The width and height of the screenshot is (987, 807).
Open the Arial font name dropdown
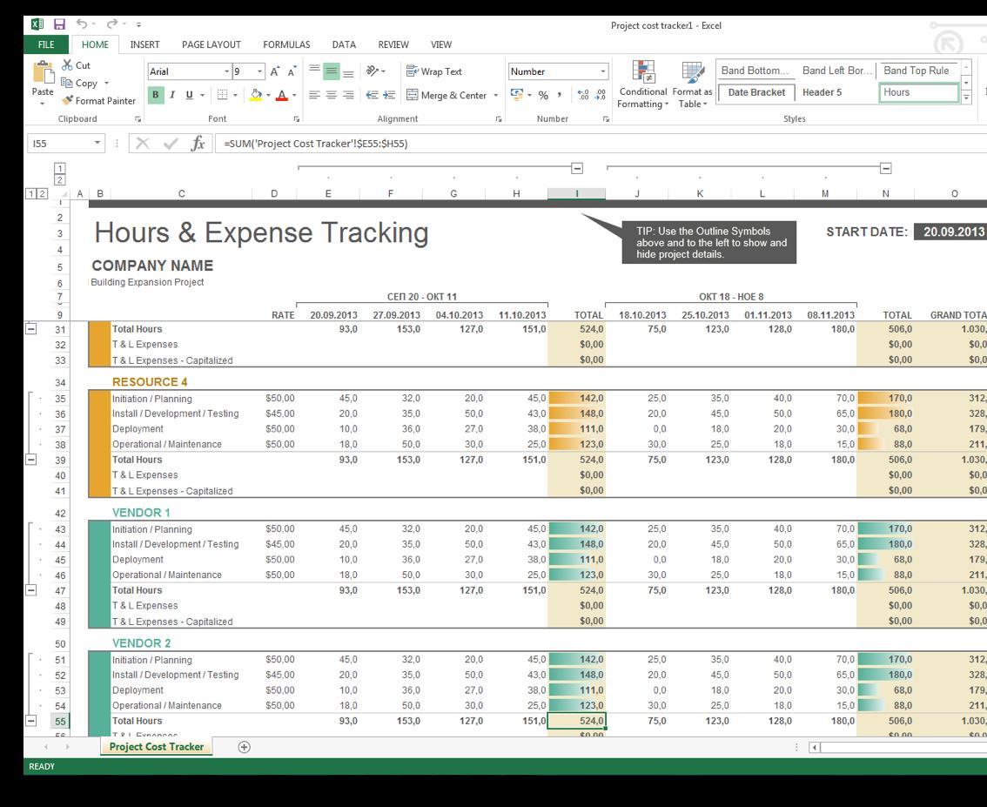(x=226, y=71)
